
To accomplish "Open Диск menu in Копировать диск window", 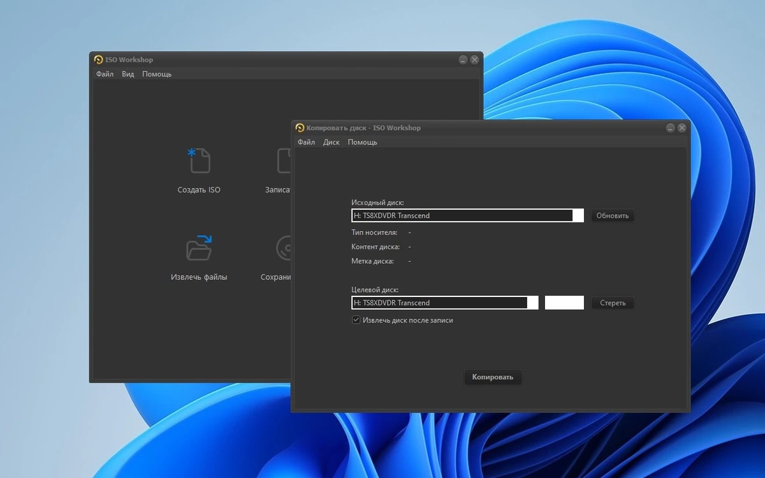I will (x=331, y=142).
